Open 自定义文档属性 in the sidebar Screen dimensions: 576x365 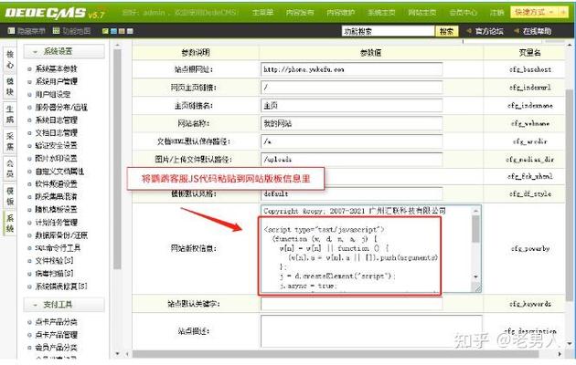[x=59, y=172]
